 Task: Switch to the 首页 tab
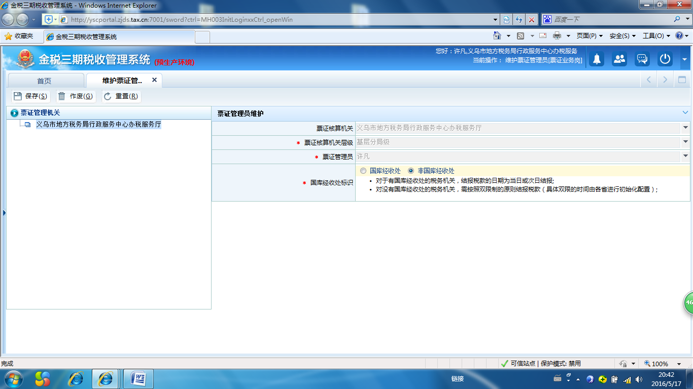(45, 81)
